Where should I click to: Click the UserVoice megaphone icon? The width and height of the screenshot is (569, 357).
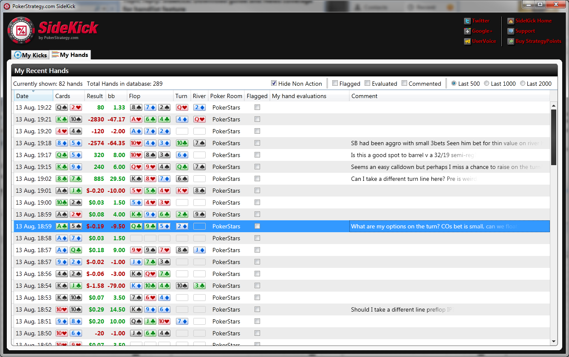coord(467,41)
